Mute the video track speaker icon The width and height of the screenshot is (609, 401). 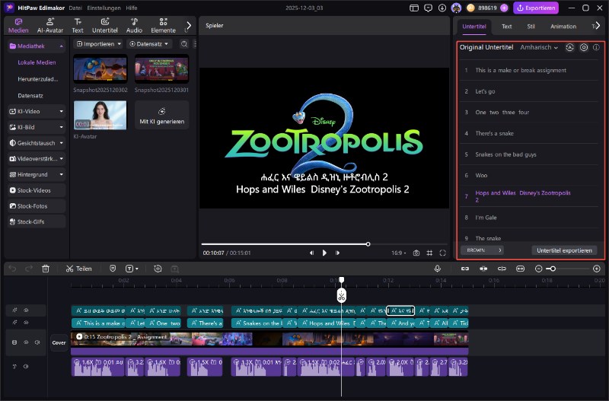pyautogui.click(x=37, y=342)
